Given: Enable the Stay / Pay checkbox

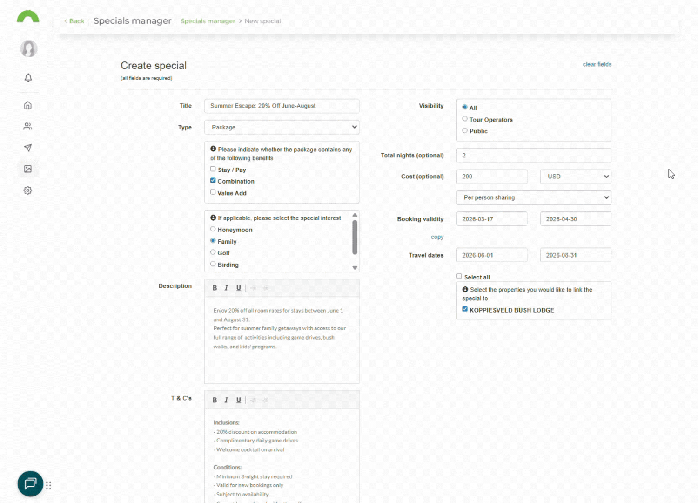Looking at the screenshot, I should [213, 169].
